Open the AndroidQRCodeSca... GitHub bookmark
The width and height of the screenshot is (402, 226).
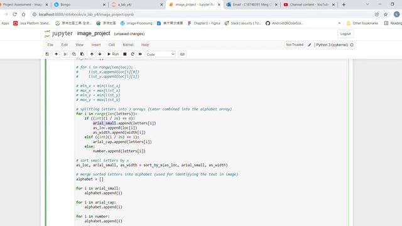pos(285,23)
